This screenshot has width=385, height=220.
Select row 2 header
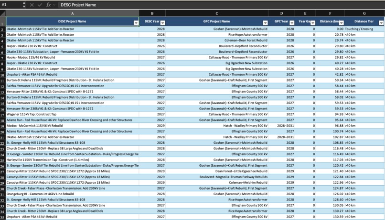[x=3, y=29]
